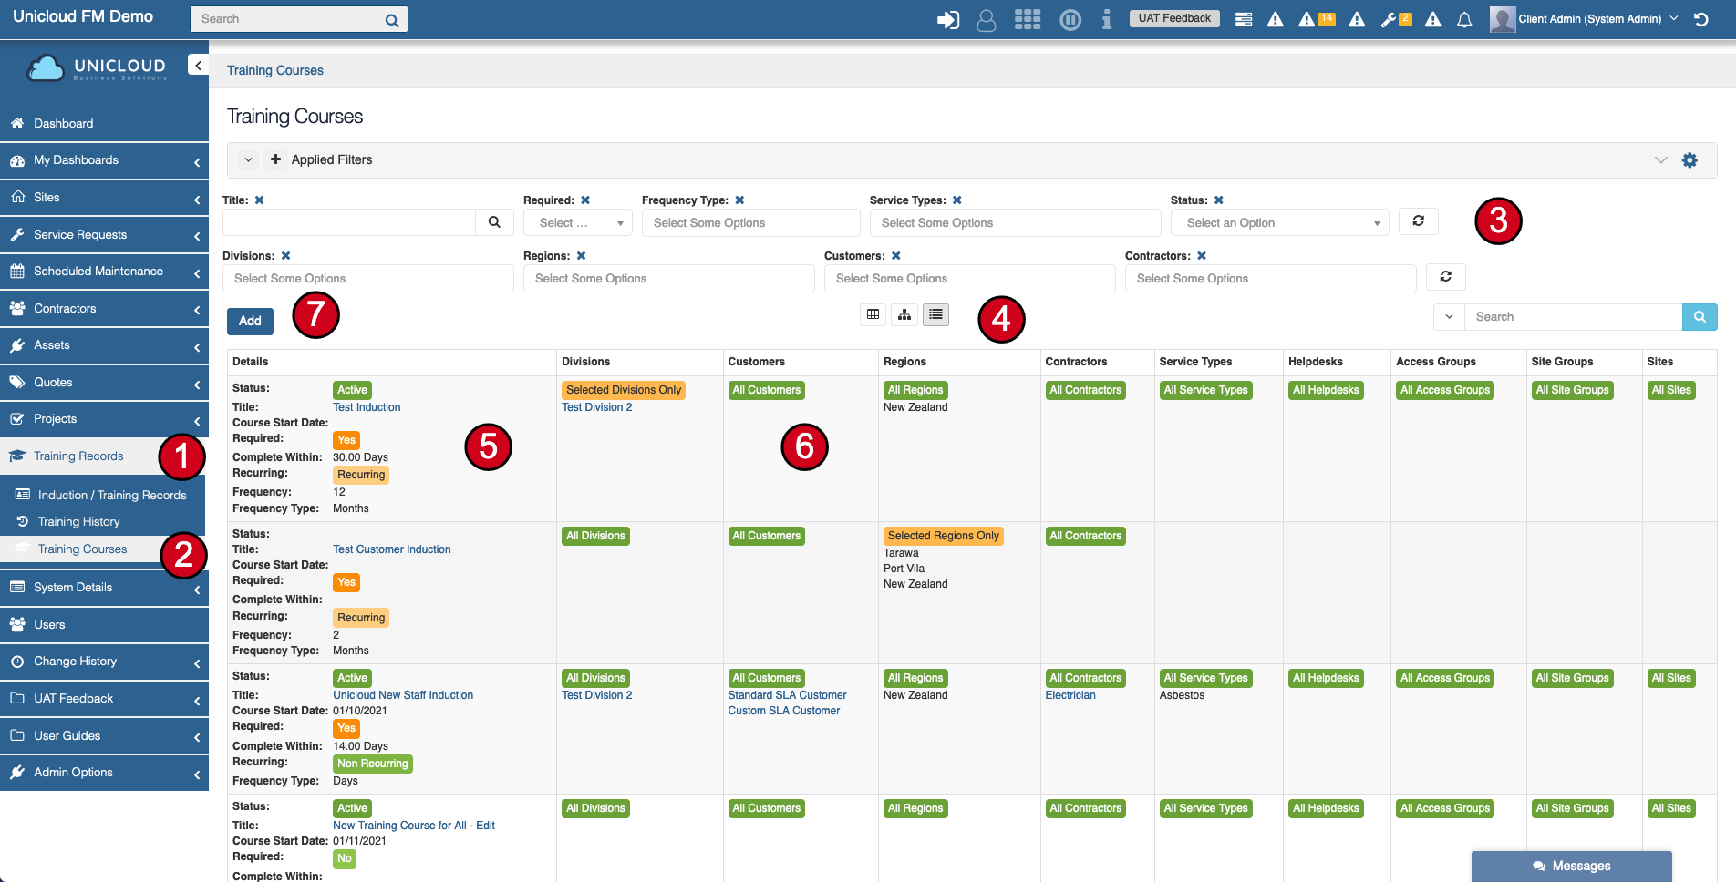Open the Contractors multi-select options
Screen dimensions: 1736x882
[1271, 279]
